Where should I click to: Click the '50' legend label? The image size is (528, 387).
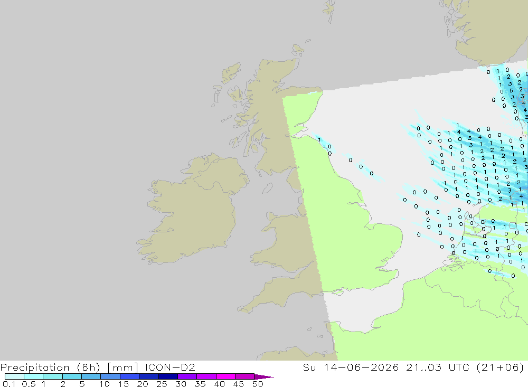coord(258,384)
